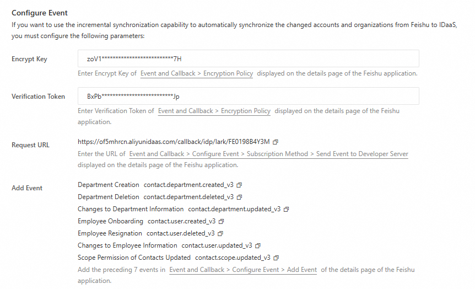The width and height of the screenshot is (475, 289).
Task: Click the Configure Event > Add Event link
Action: [x=243, y=270]
